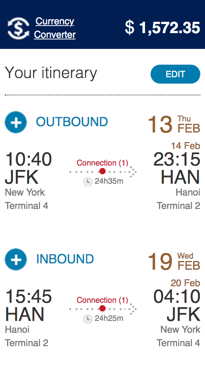Image resolution: width=205 pixels, height=373 pixels.
Task: Select the 19 Wed FEB inbound date
Action: (174, 261)
